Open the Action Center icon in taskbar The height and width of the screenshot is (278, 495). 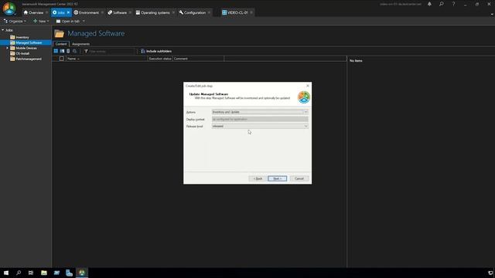tap(490, 273)
